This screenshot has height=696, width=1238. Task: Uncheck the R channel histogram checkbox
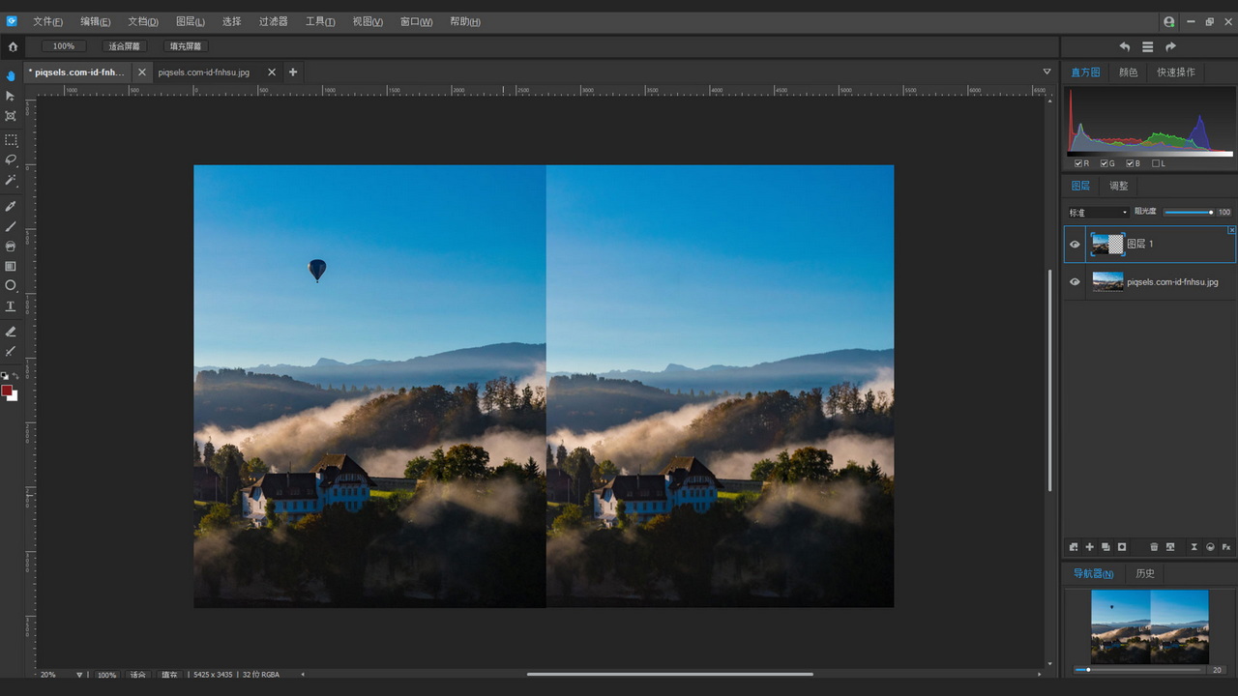point(1078,163)
